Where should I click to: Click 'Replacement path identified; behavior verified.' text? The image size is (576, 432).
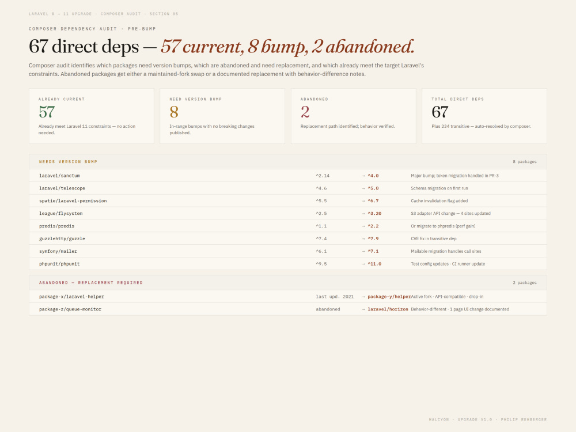pos(347,126)
